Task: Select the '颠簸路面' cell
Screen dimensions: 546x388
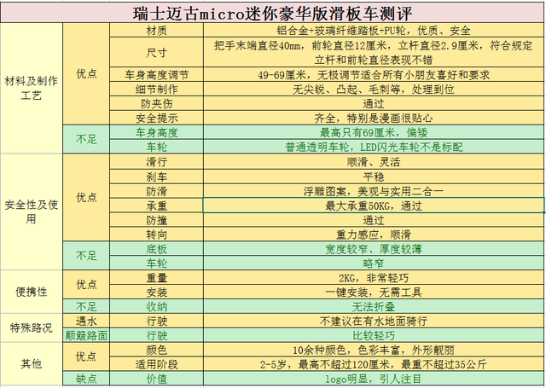Action: coord(86,335)
